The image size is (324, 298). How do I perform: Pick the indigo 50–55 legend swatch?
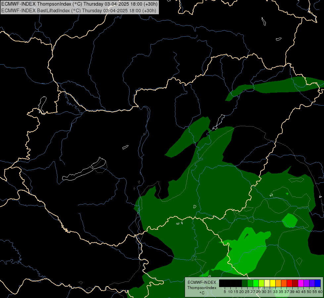pos(312,283)
